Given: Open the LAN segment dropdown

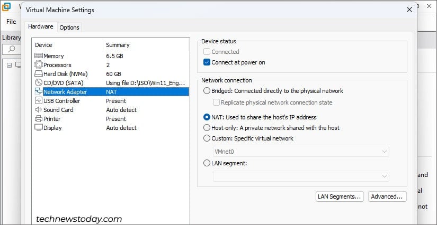Looking at the screenshot, I should click(301, 176).
